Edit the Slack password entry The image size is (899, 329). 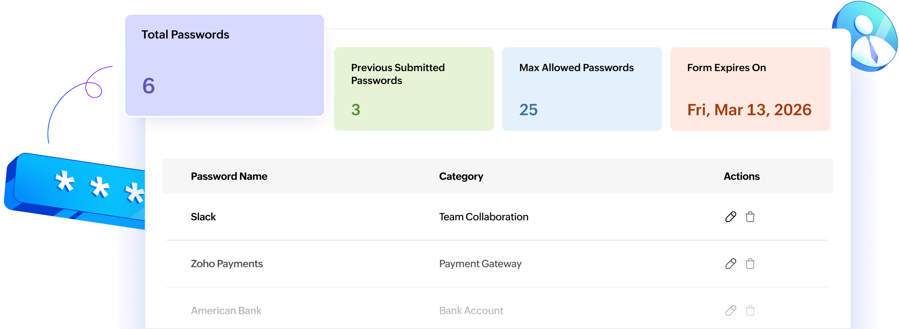coord(730,217)
